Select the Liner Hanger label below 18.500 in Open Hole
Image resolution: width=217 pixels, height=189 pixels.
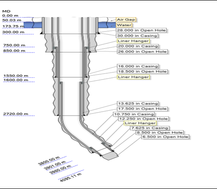[x=133, y=77]
